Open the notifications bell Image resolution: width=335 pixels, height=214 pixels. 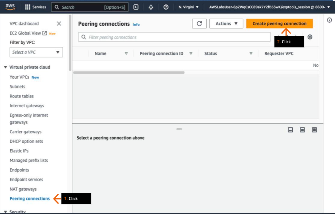[151, 7]
